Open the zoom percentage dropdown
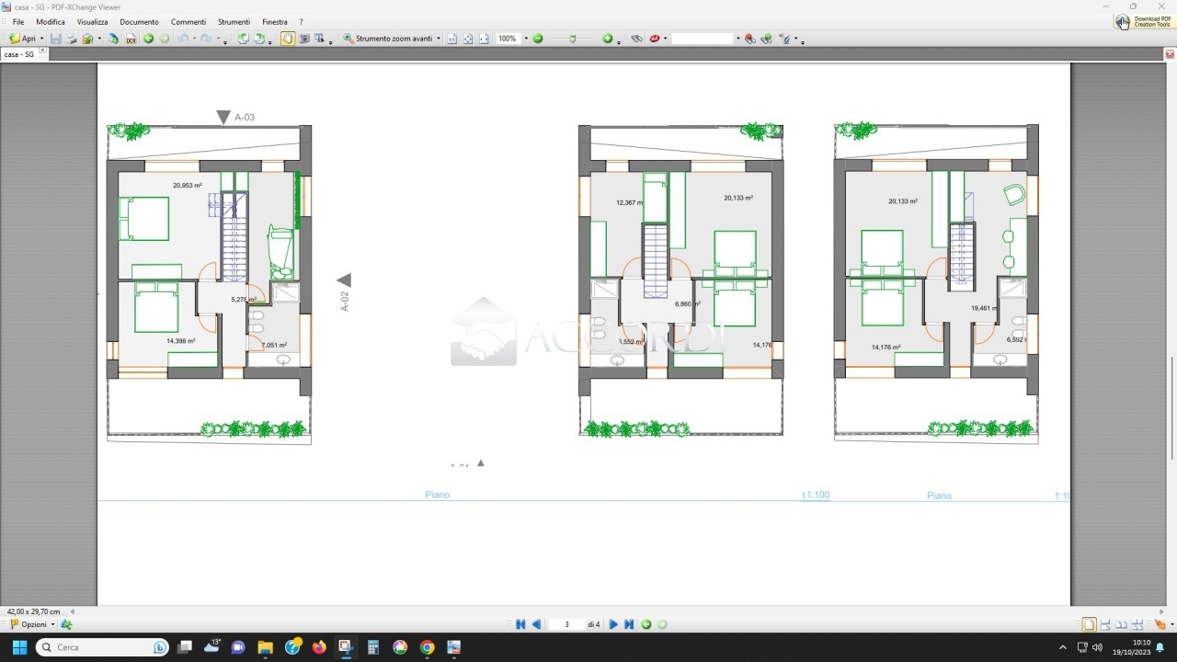This screenshot has height=662, width=1177. 526,39
